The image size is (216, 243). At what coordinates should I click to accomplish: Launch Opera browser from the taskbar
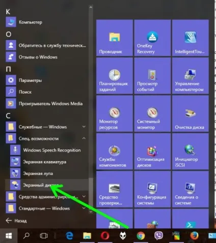point(105,236)
